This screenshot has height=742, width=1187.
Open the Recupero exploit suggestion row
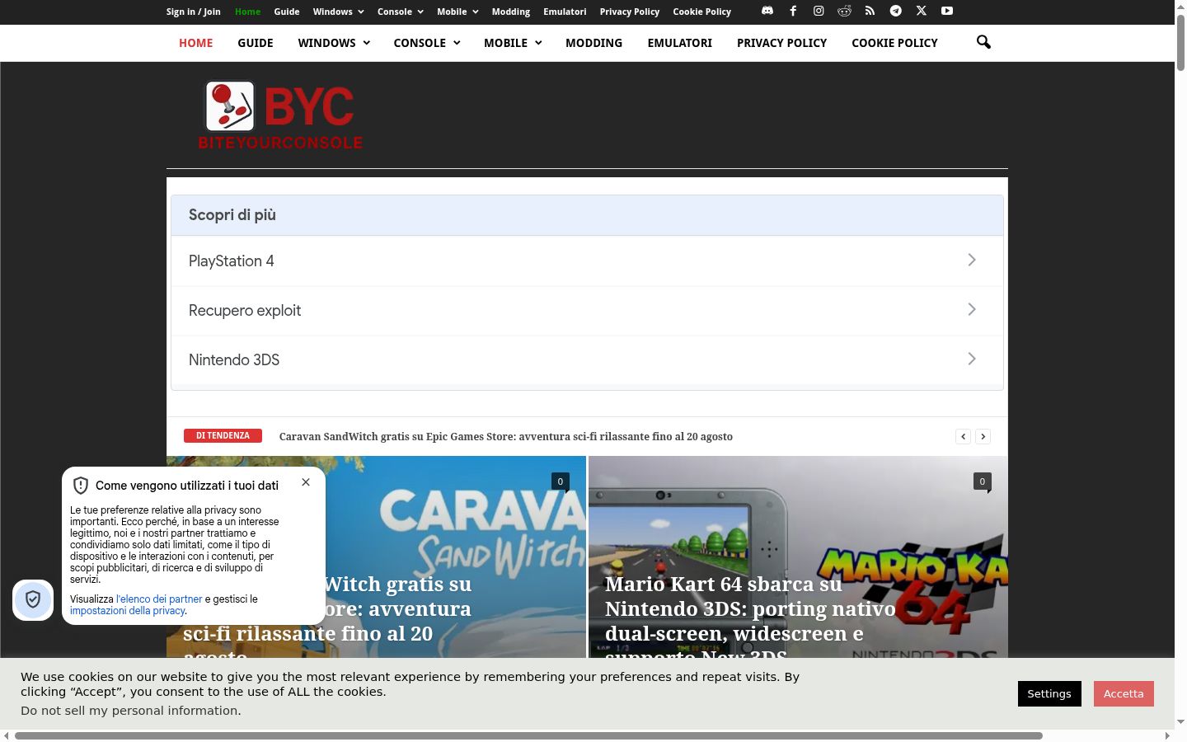point(587,310)
